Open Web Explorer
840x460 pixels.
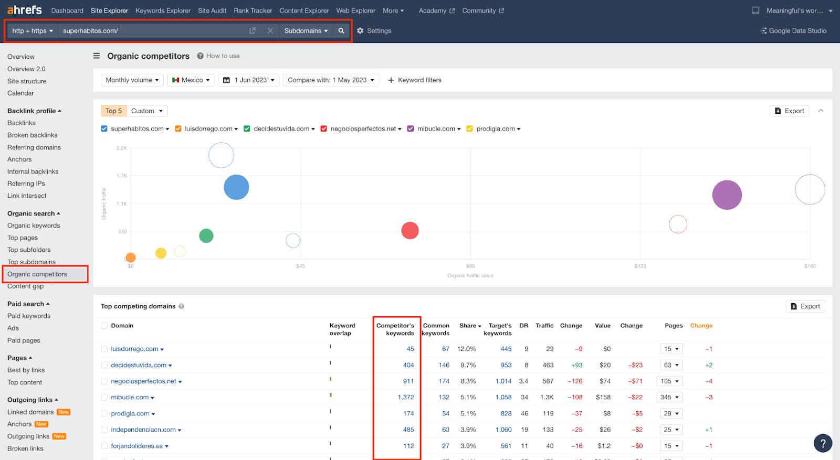[x=356, y=10]
